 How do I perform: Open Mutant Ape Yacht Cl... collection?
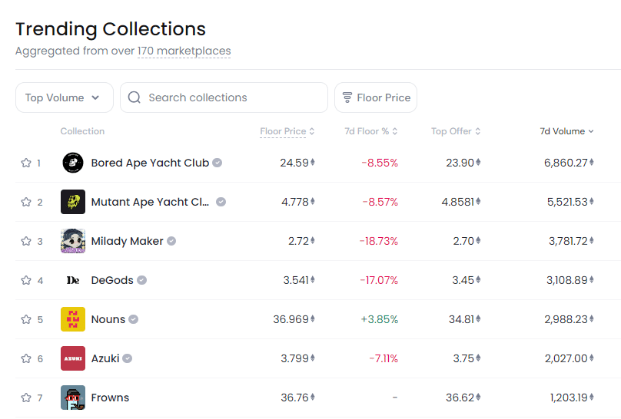pyautogui.click(x=150, y=202)
